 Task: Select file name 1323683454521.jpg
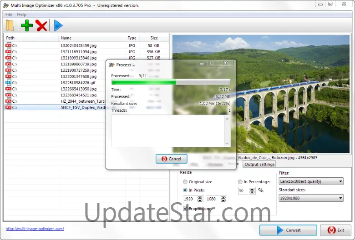point(79,95)
